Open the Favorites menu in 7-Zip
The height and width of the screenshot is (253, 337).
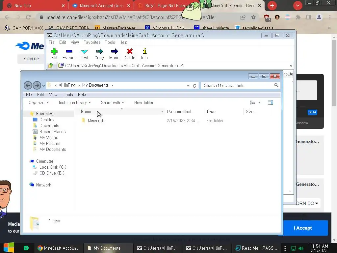coord(92,42)
